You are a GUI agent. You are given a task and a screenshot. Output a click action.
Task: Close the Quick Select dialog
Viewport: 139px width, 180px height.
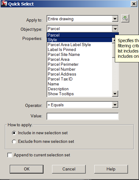[134, 4]
